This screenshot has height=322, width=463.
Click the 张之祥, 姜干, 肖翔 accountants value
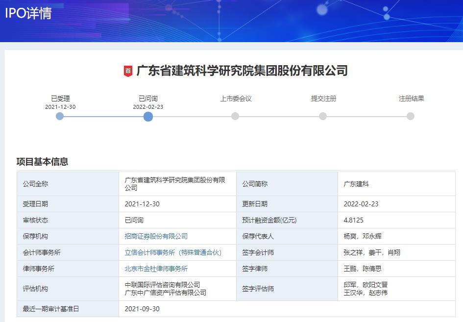pyautogui.click(x=372, y=252)
